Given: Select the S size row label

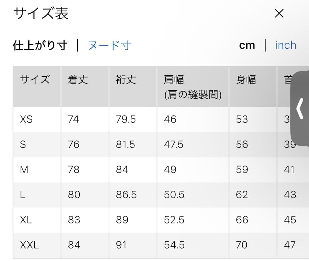Looking at the screenshot, I should point(23,145).
